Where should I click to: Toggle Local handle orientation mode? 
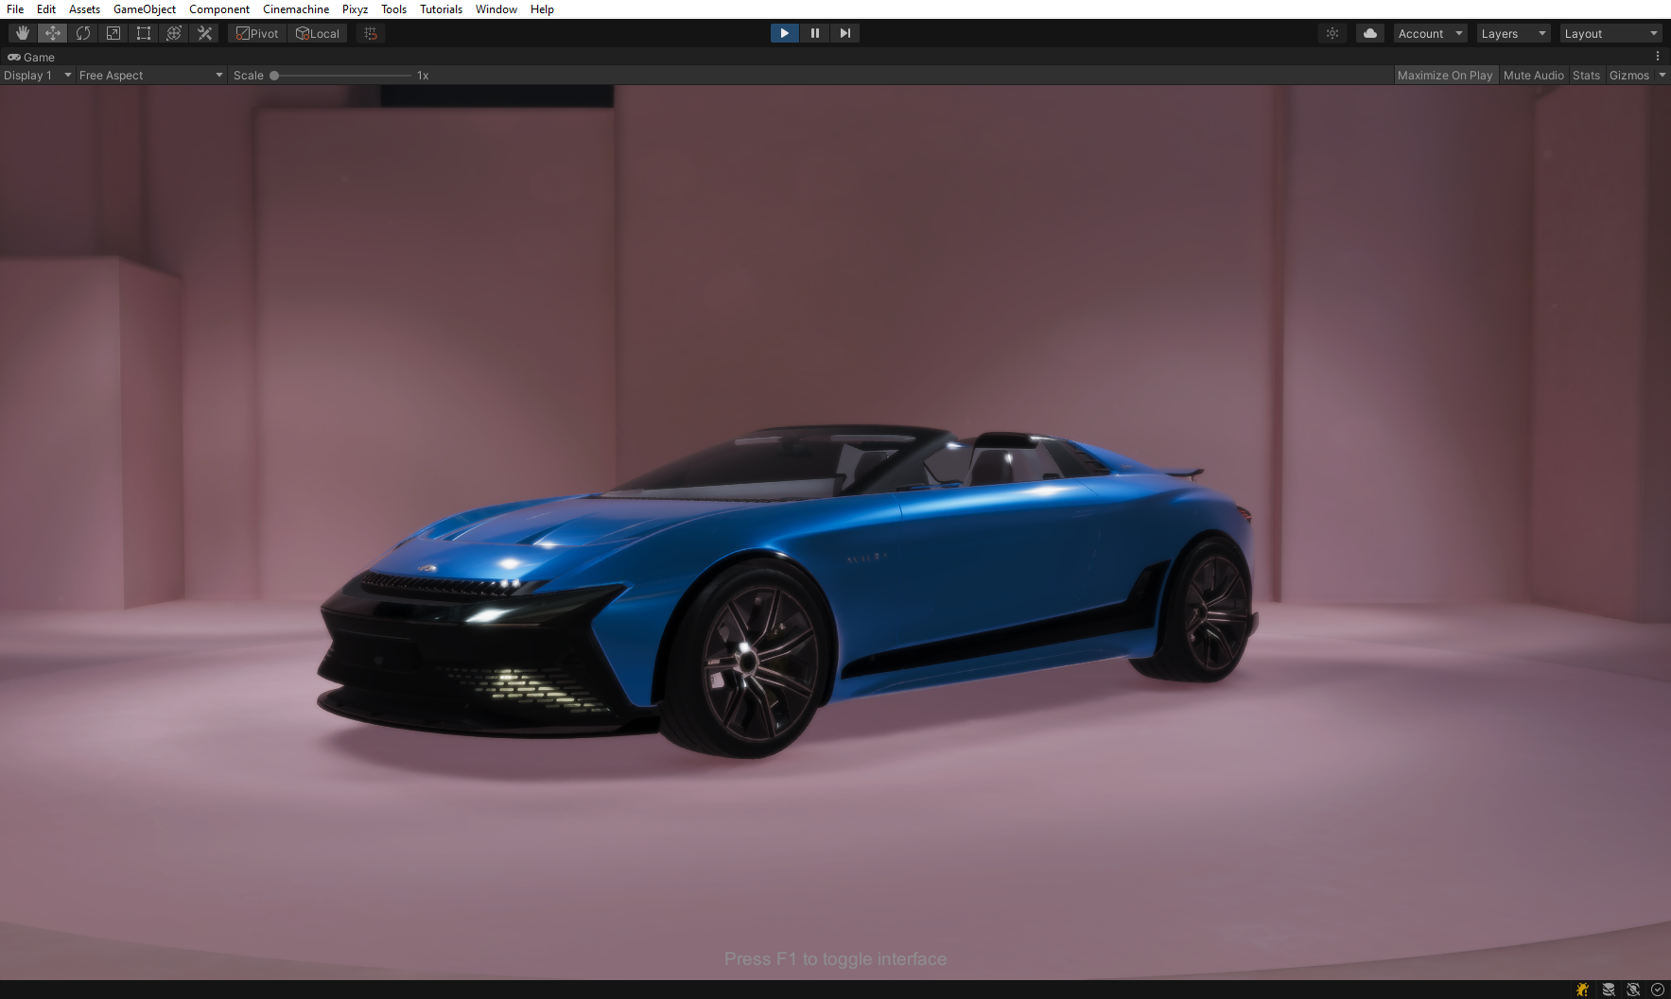(x=318, y=32)
